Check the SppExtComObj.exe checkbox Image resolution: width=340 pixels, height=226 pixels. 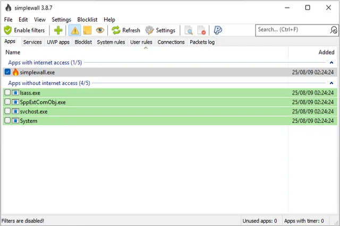(7, 102)
